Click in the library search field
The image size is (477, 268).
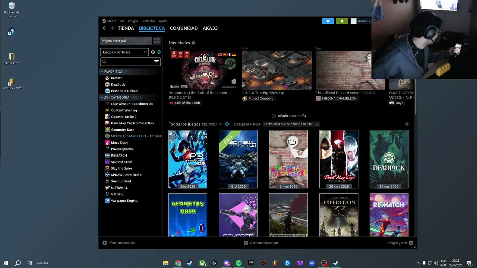pyautogui.click(x=130, y=62)
